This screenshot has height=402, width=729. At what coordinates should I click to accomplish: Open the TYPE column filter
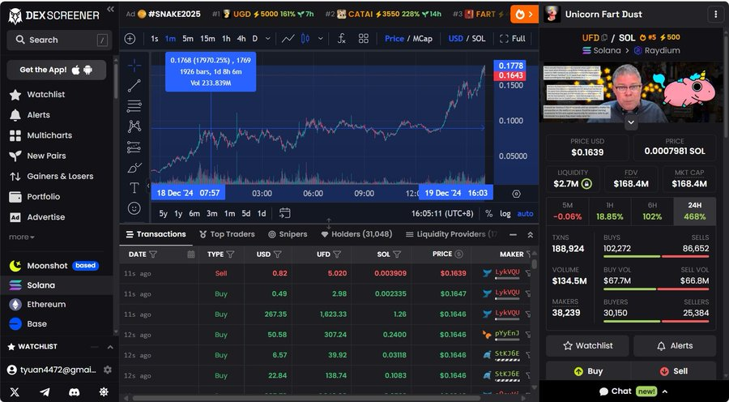(x=230, y=254)
